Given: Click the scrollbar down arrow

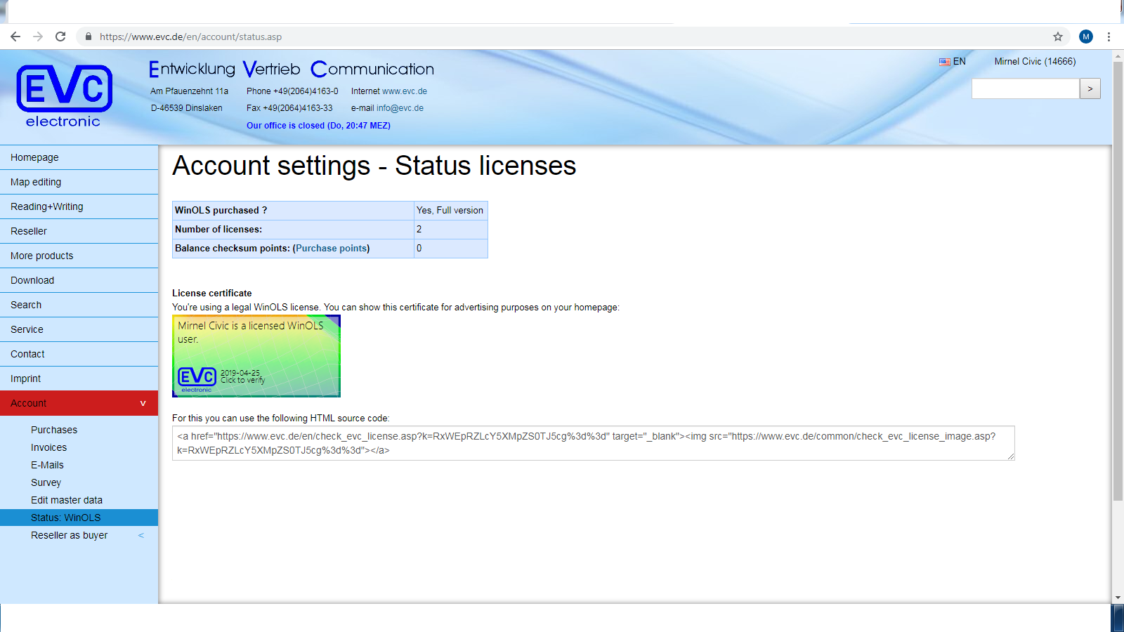Looking at the screenshot, I should [x=1118, y=598].
